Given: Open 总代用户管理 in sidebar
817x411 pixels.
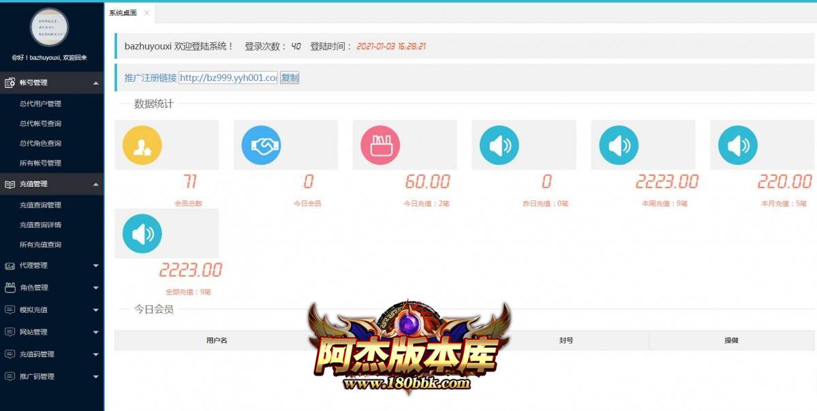Looking at the screenshot, I should 41,104.
